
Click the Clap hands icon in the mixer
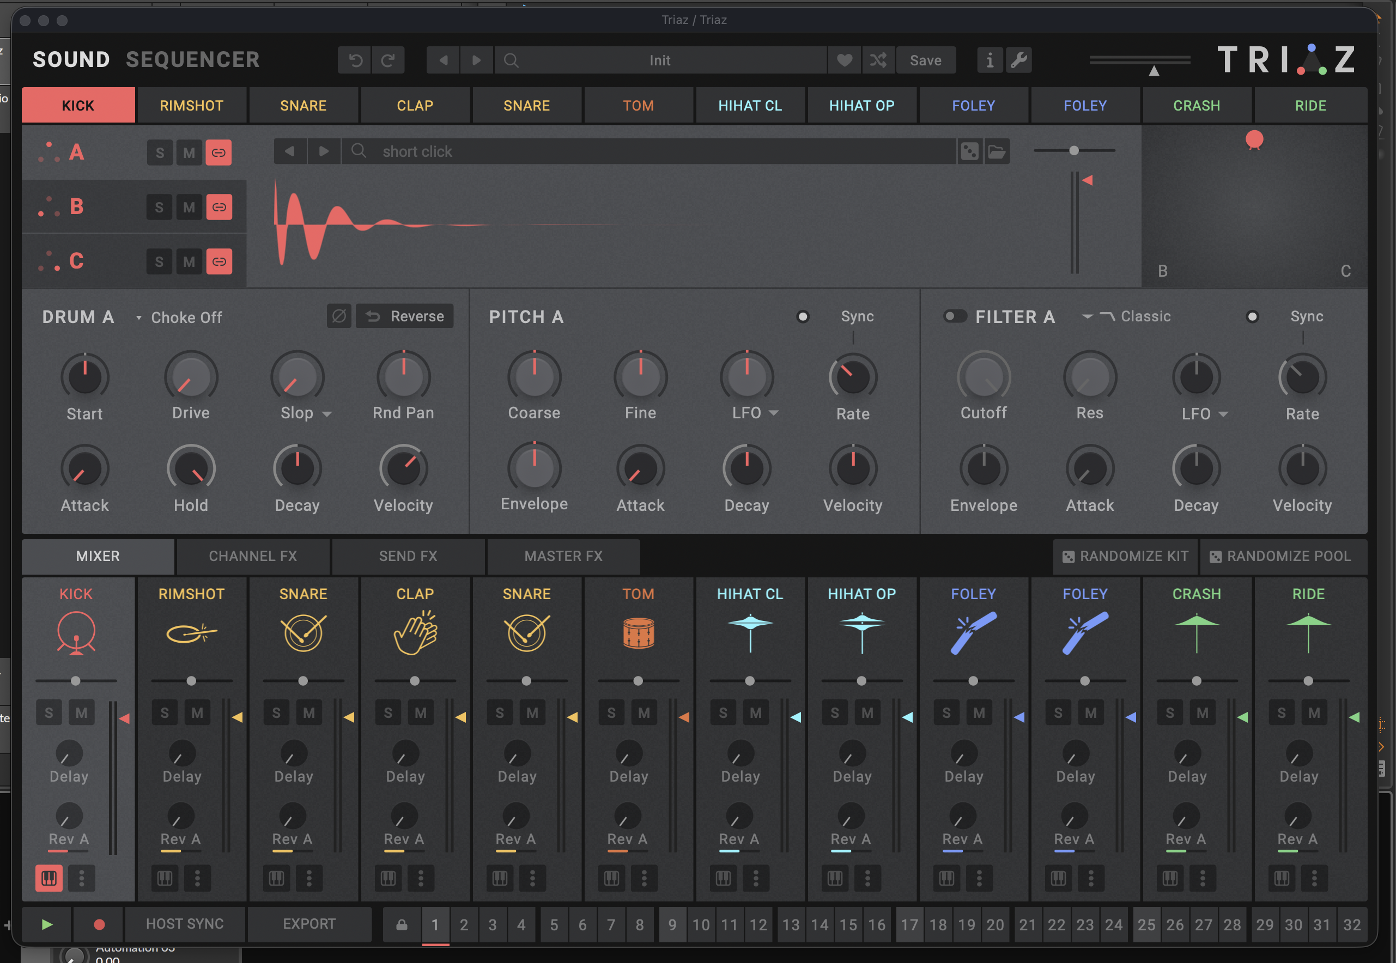point(415,632)
